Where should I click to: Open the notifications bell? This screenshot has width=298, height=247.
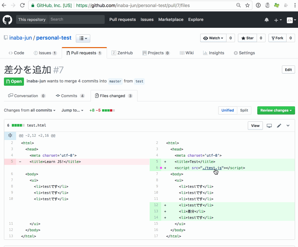pyautogui.click(x=266, y=20)
